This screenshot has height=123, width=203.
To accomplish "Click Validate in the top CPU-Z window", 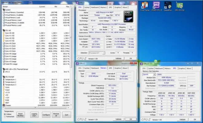I will click(118, 58).
